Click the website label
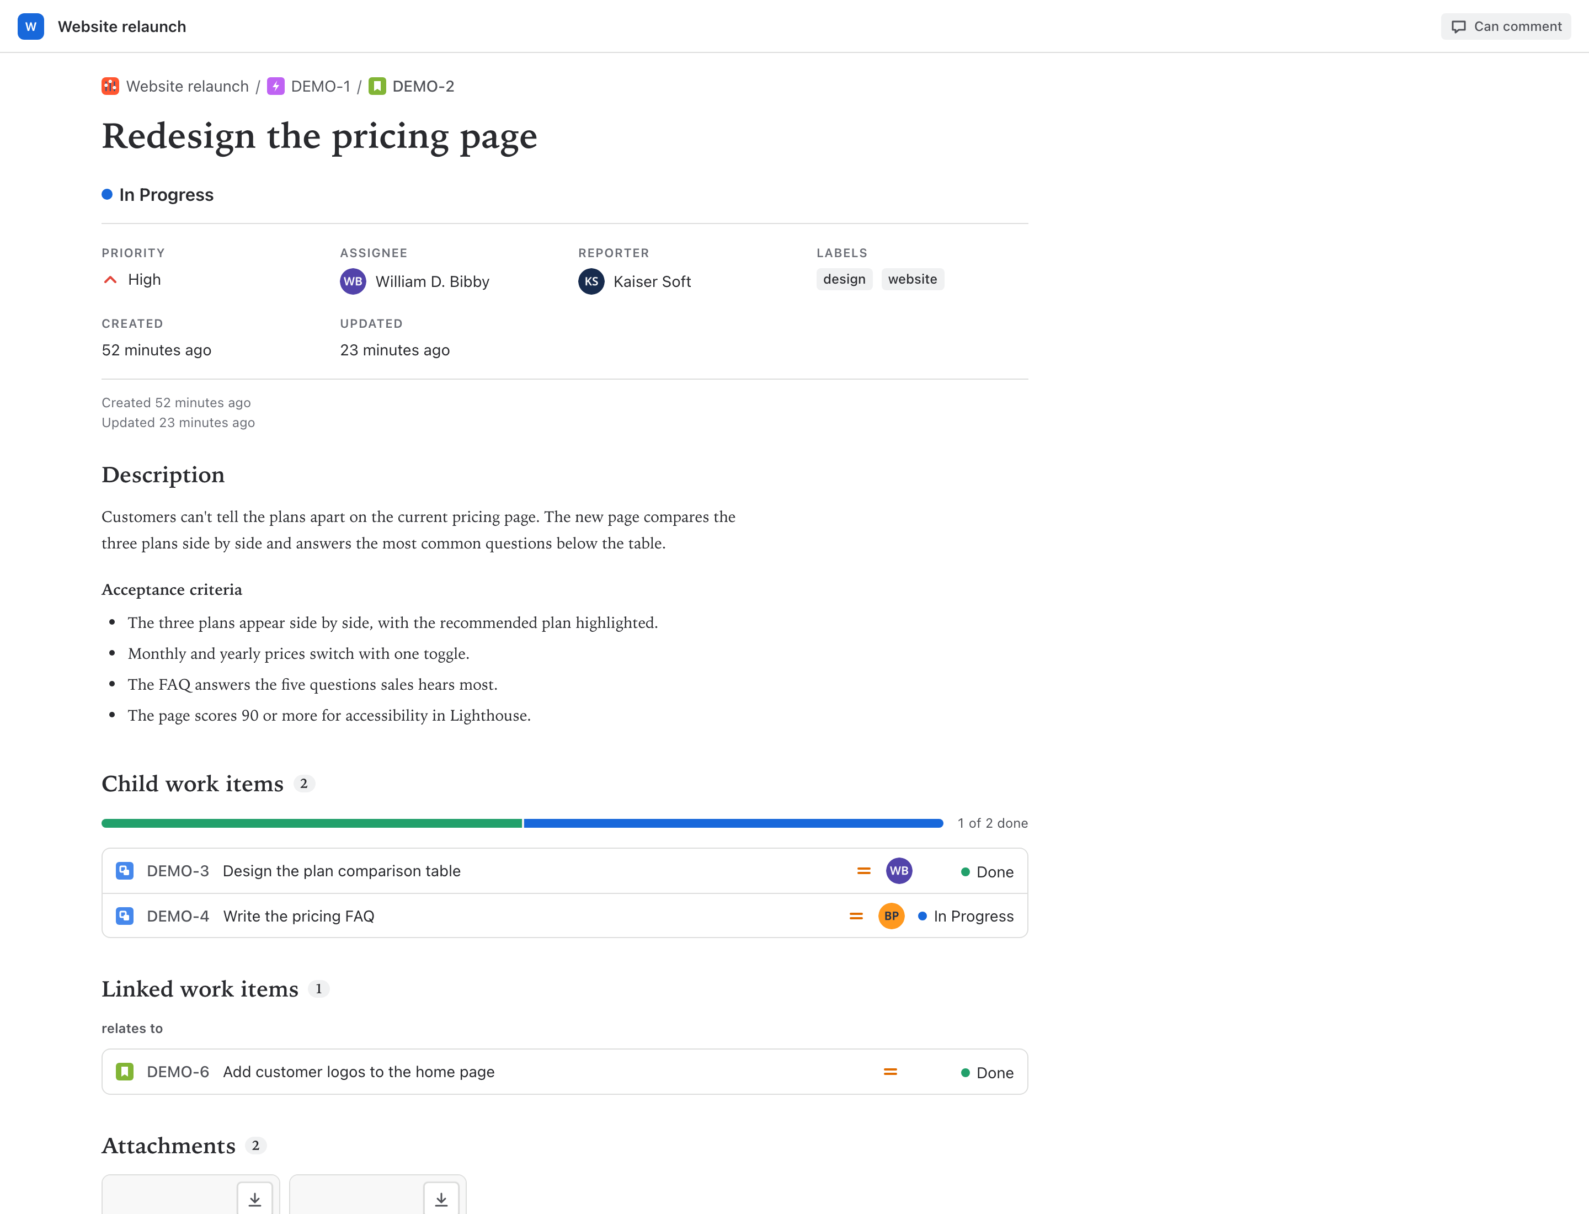The height and width of the screenshot is (1214, 1589). click(x=912, y=280)
